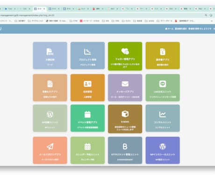
Task: Open the BNI bookmark folder
Action: [x=106, y=21]
